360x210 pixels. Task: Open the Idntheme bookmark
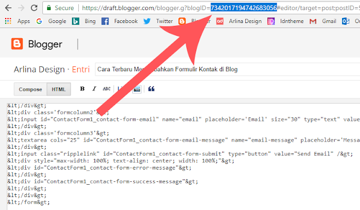(285, 21)
